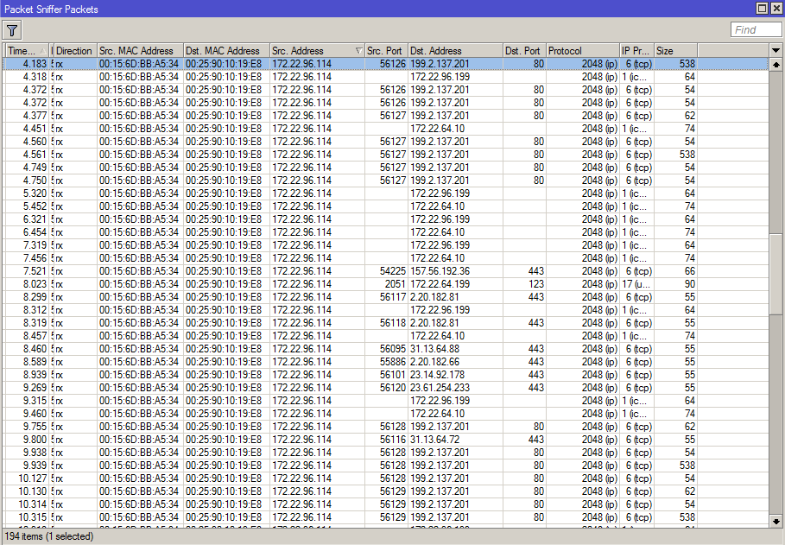Select the packet at time 4.561
Image resolution: width=785 pixels, height=545 pixels.
[x=385, y=155]
